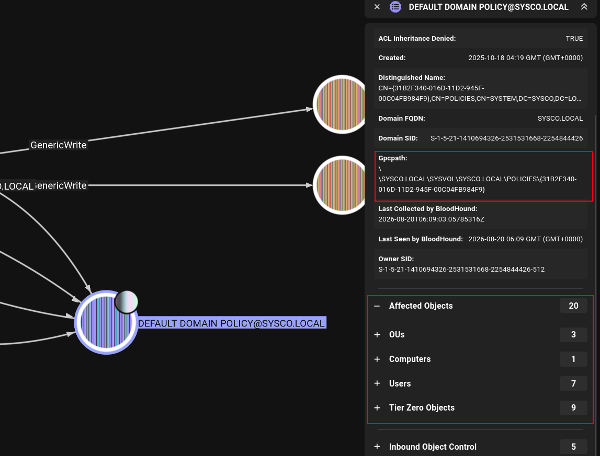This screenshot has height=456, width=600.
Task: Expand the OUs section
Action: pos(377,334)
